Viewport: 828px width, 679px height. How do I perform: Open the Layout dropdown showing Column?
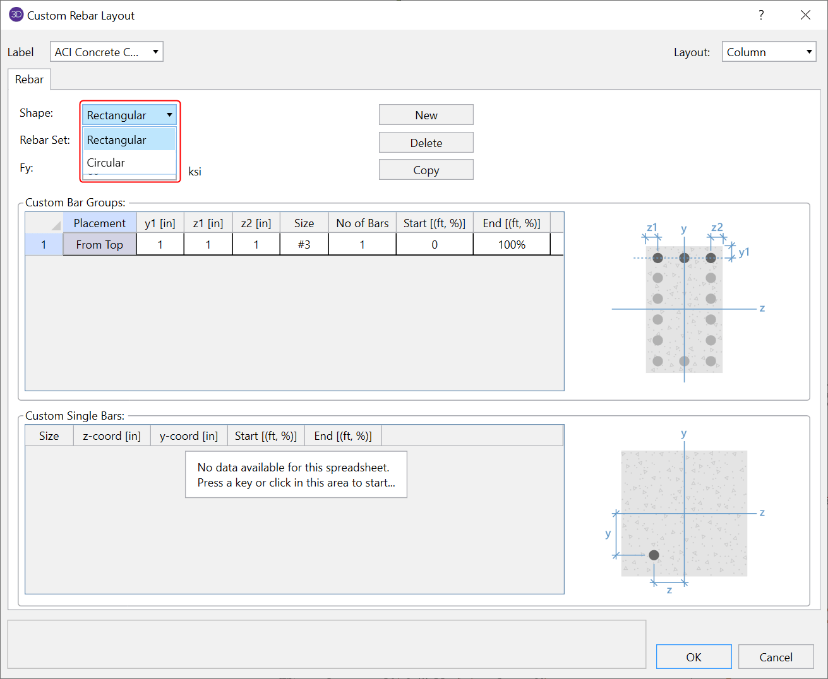click(x=769, y=52)
